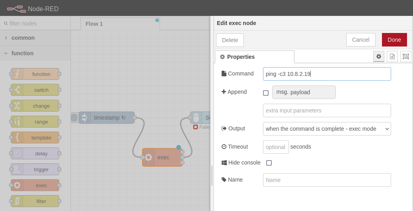The width and height of the screenshot is (413, 211).
Task: Select the trigger node in palette
Action: [35, 169]
